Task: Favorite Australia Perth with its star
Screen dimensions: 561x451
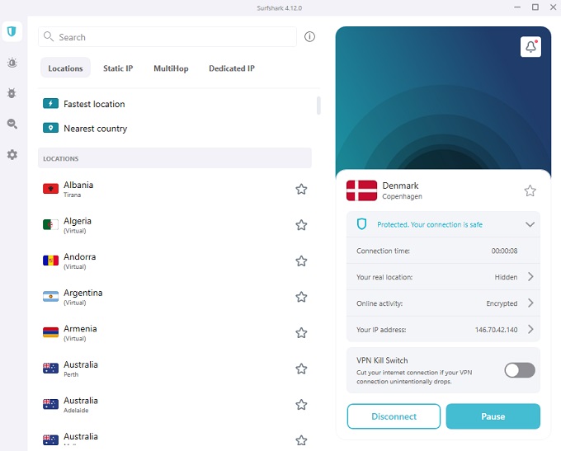Action: [x=301, y=369]
